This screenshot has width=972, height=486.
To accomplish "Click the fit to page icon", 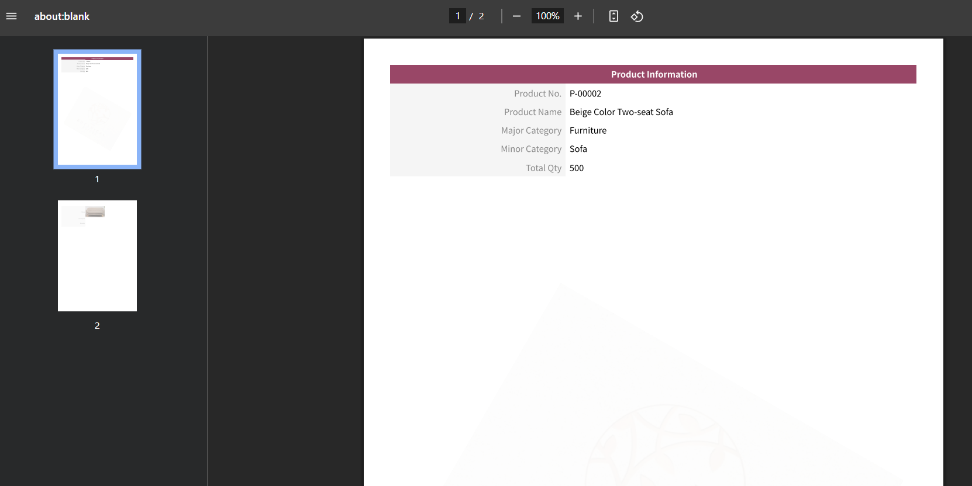I will coord(613,16).
